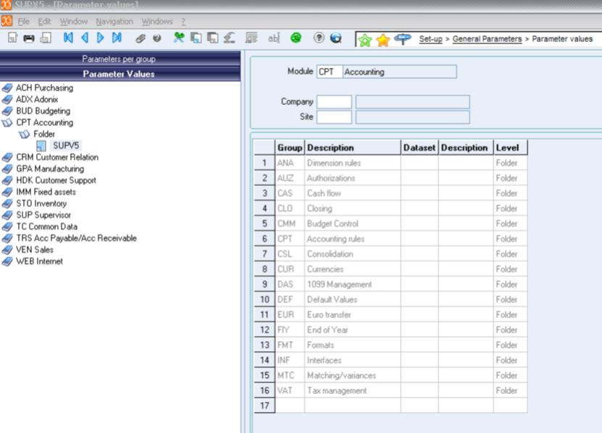This screenshot has width=602, height=433.
Task: Jump to the last record
Action: coord(115,38)
